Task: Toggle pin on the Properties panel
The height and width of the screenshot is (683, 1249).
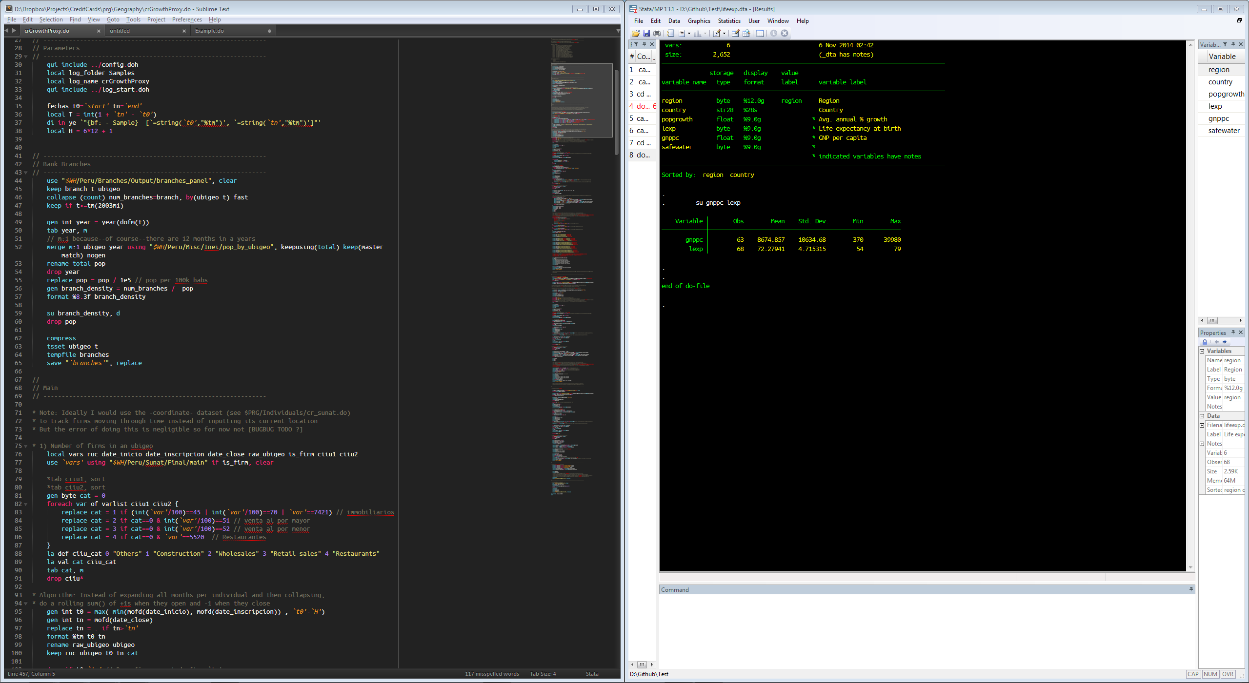Action: (1233, 332)
